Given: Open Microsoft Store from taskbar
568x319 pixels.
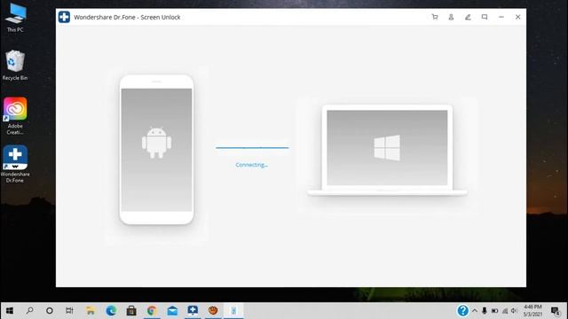Looking at the screenshot, I should tap(131, 311).
